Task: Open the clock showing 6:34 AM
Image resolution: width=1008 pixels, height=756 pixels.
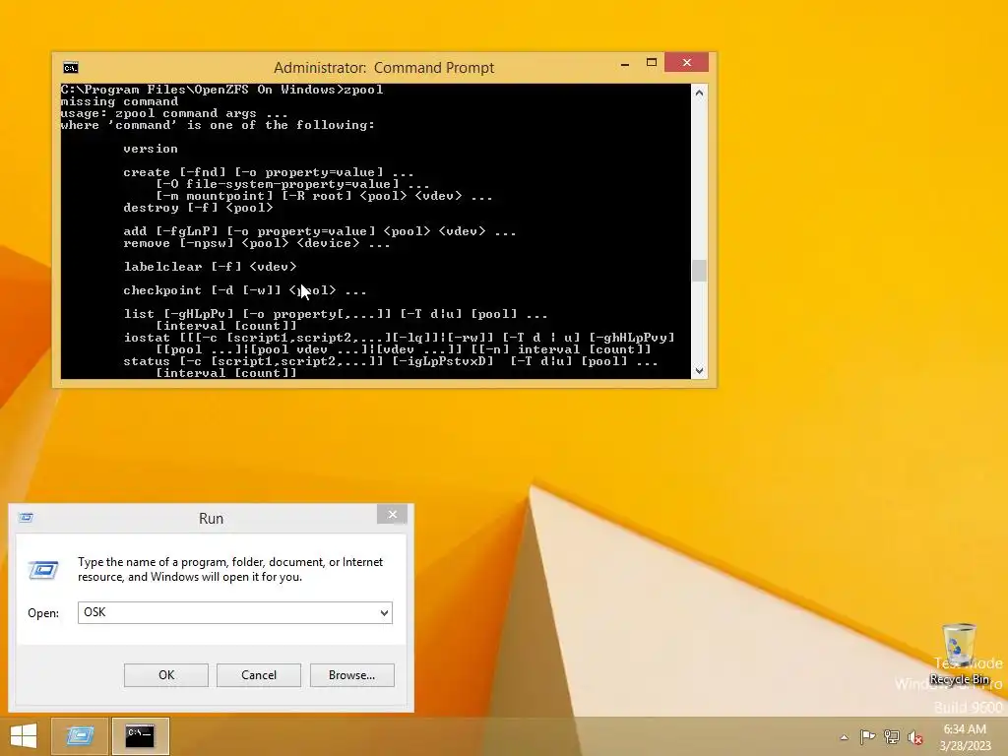Action: click(965, 737)
